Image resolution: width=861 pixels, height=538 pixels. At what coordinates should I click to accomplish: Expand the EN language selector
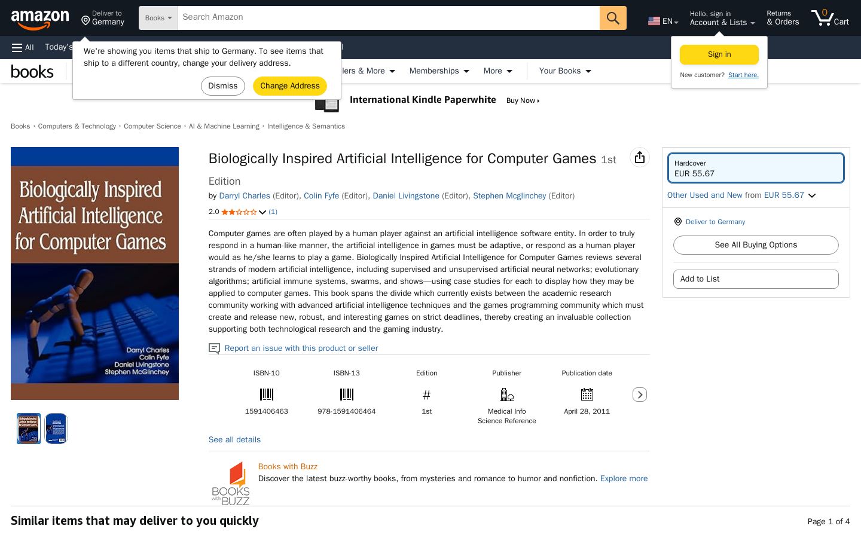pyautogui.click(x=663, y=22)
